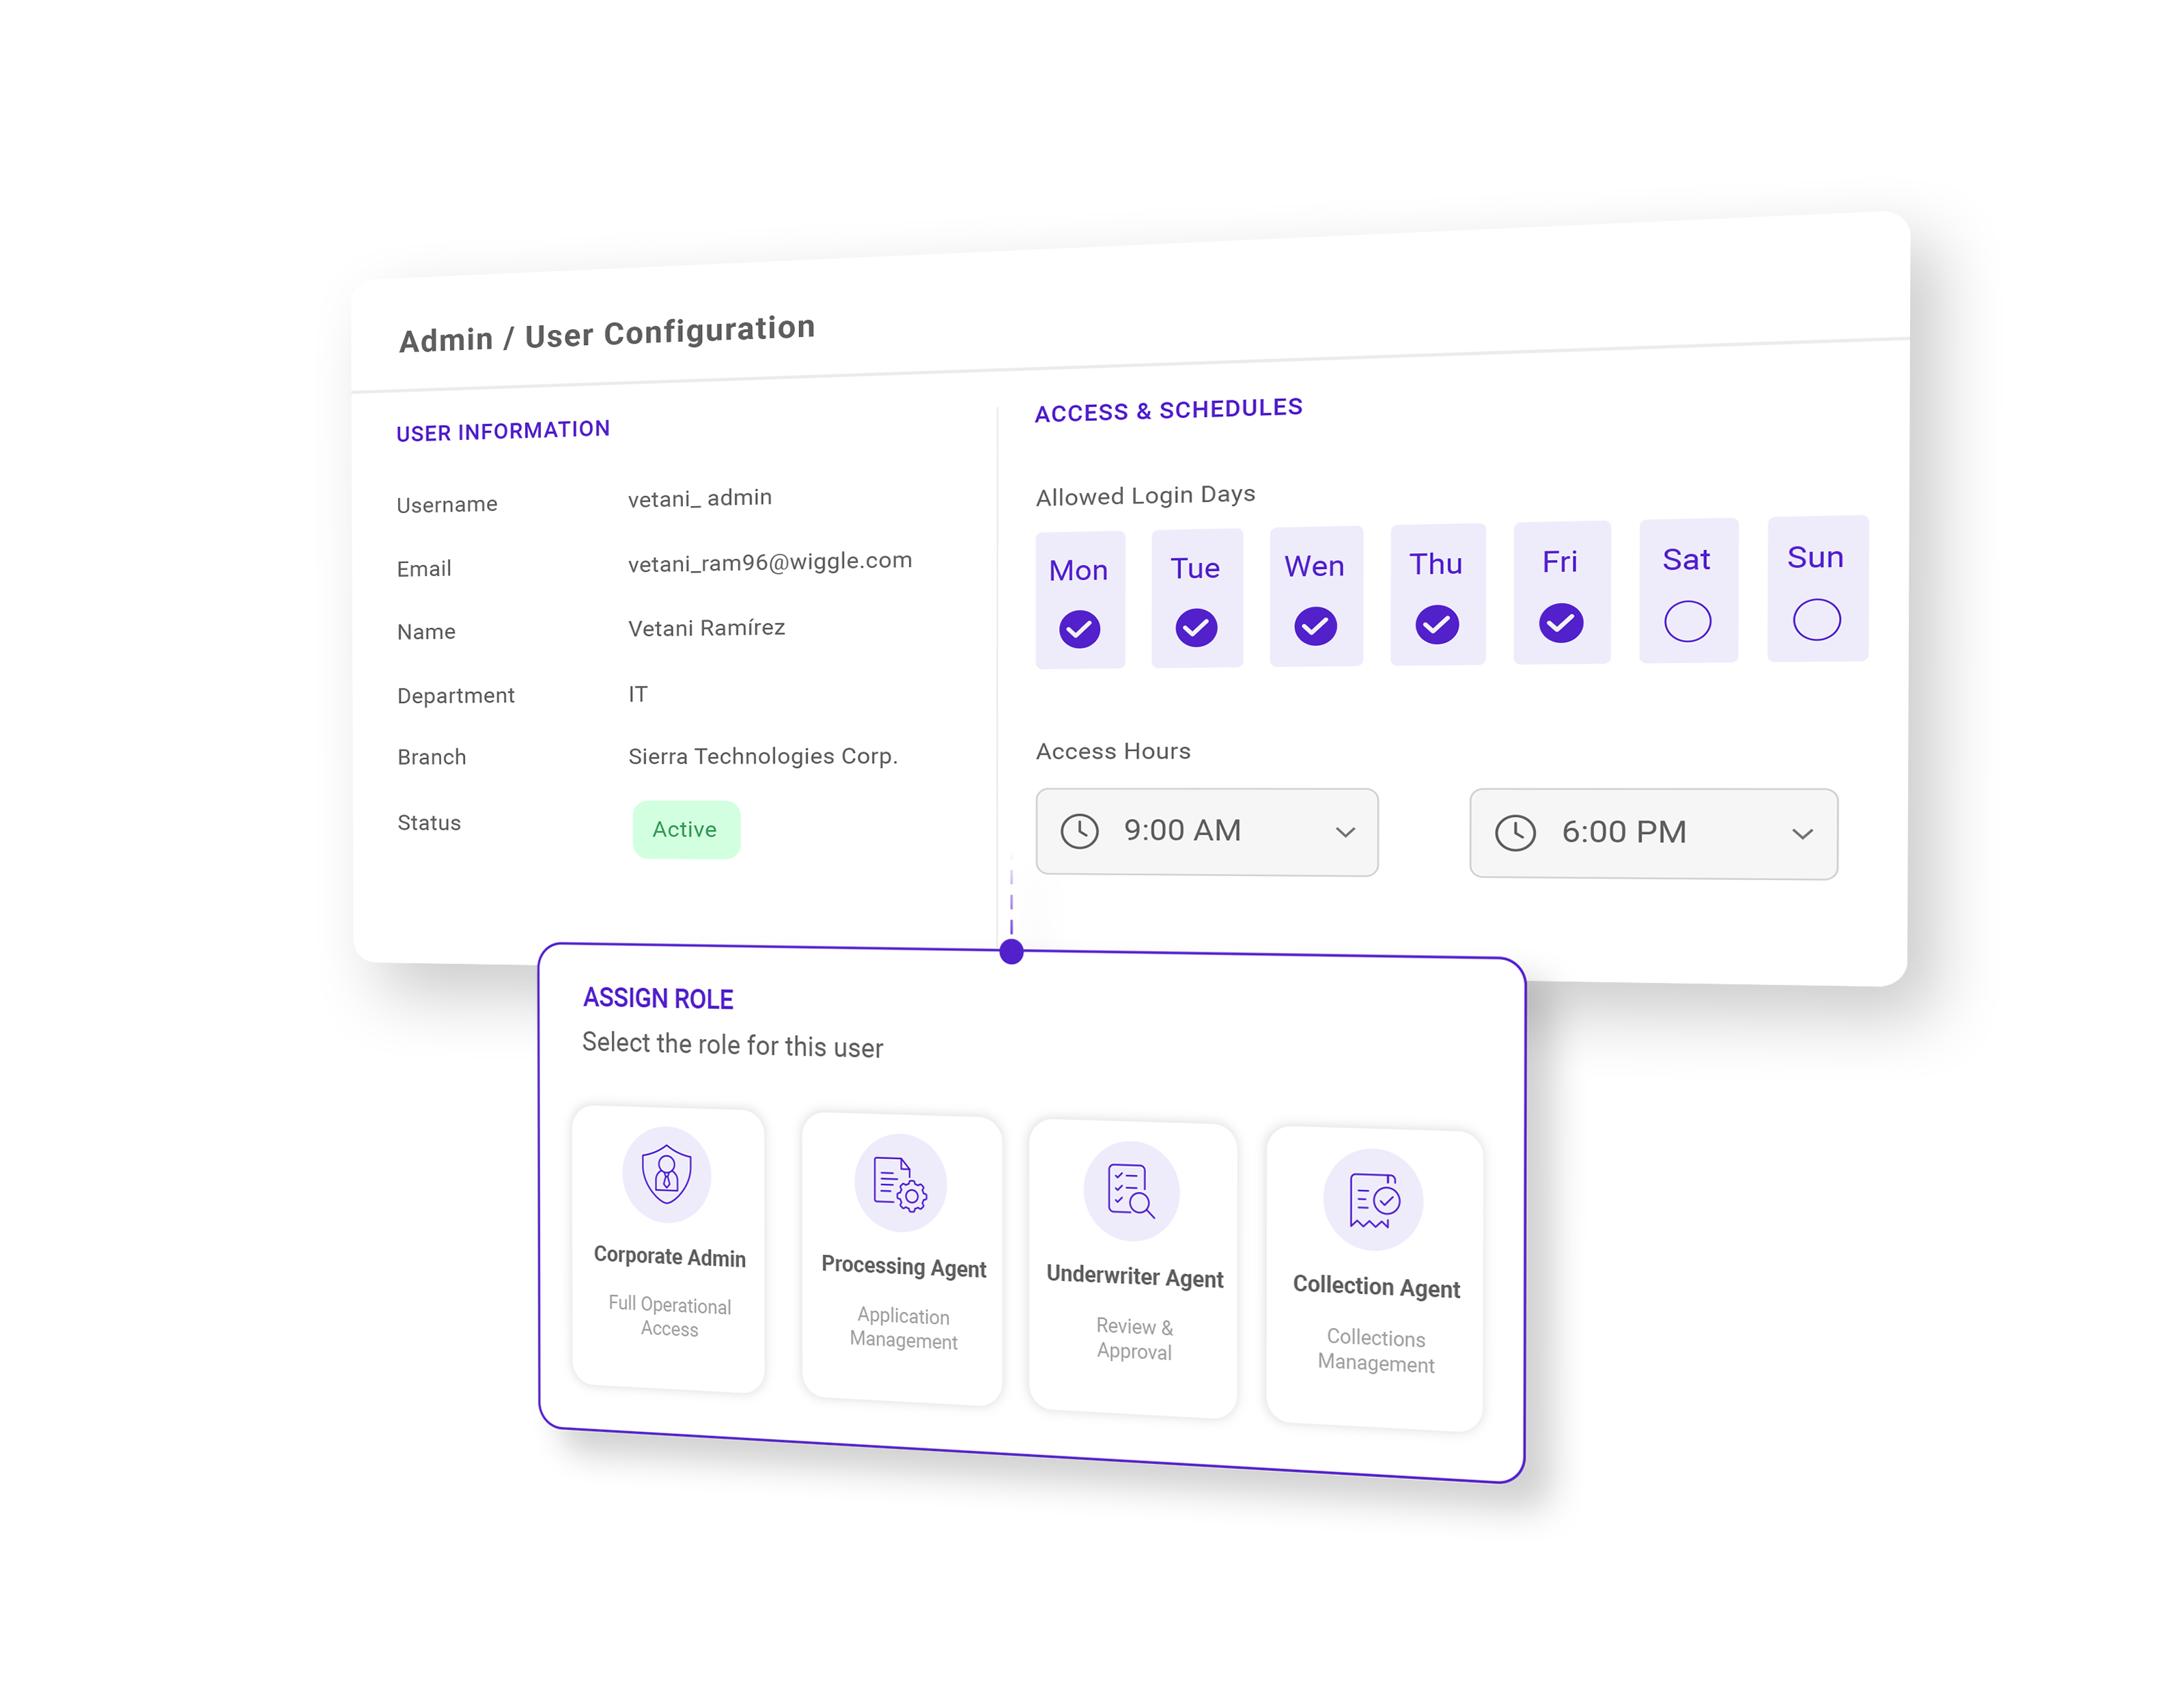Image resolution: width=2184 pixels, height=1684 pixels.
Task: Click the Full Operational Access description
Action: click(x=670, y=1316)
